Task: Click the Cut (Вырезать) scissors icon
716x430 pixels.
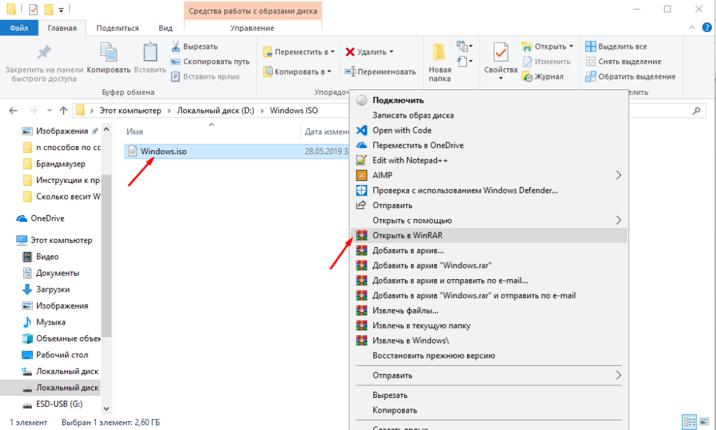Action: pos(176,46)
